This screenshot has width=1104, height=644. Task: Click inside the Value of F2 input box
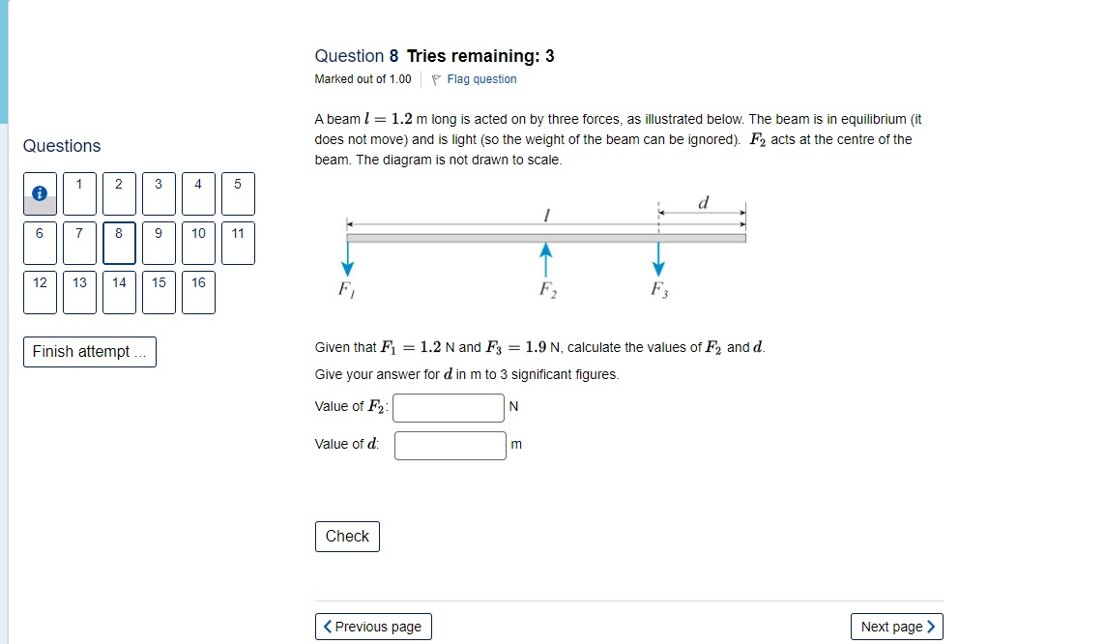tap(449, 407)
